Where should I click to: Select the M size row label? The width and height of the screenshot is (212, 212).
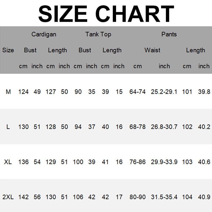pos(8,92)
